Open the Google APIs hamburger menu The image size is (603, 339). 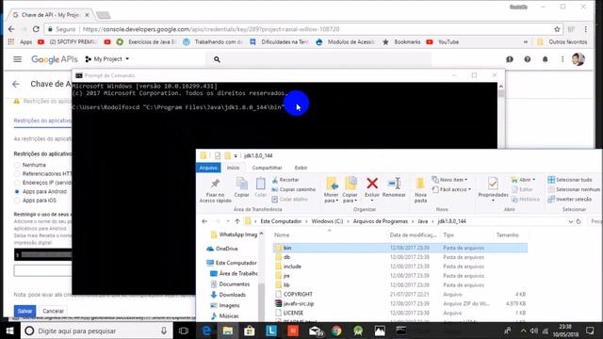click(17, 59)
